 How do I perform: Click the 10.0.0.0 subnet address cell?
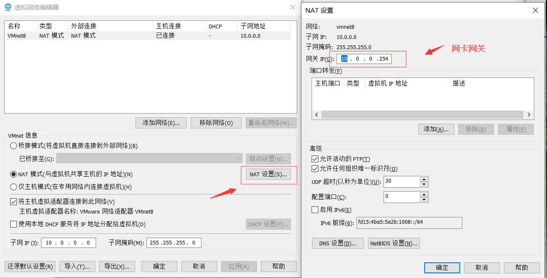(250, 36)
